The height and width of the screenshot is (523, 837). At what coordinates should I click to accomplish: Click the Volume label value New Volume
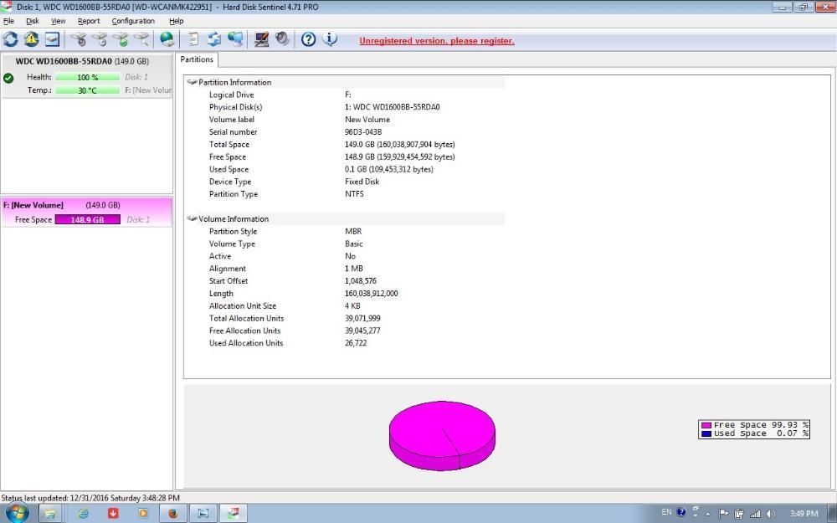click(367, 120)
